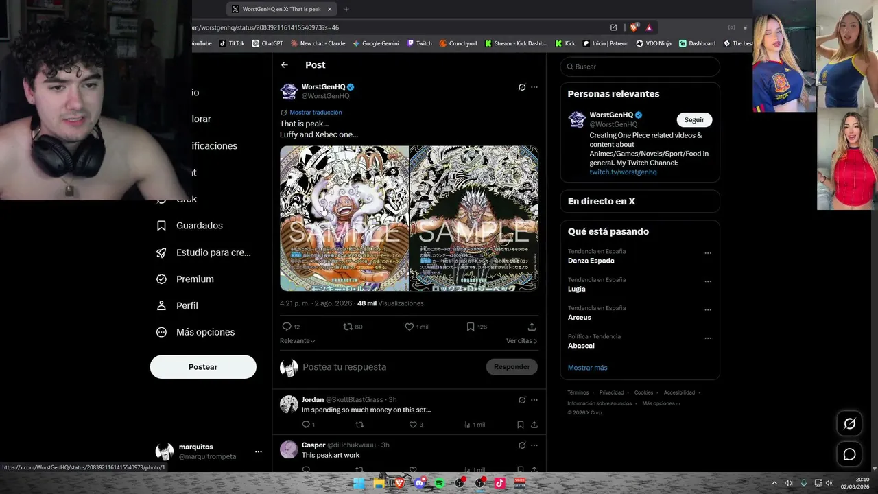Open options for Lugia trend
The image size is (878, 494).
click(x=708, y=281)
